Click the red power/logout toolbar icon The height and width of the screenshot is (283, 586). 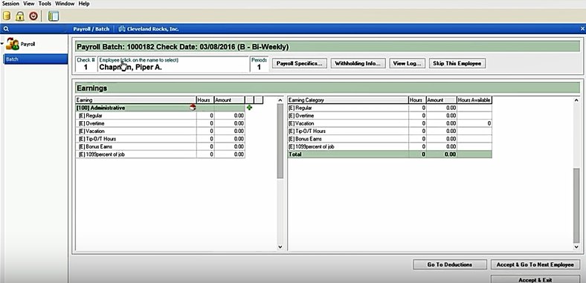click(33, 16)
